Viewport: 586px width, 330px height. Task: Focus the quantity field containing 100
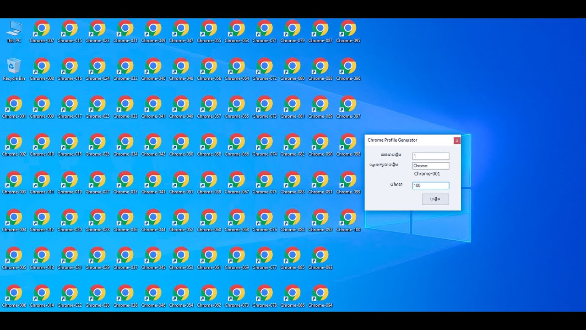[x=430, y=186]
